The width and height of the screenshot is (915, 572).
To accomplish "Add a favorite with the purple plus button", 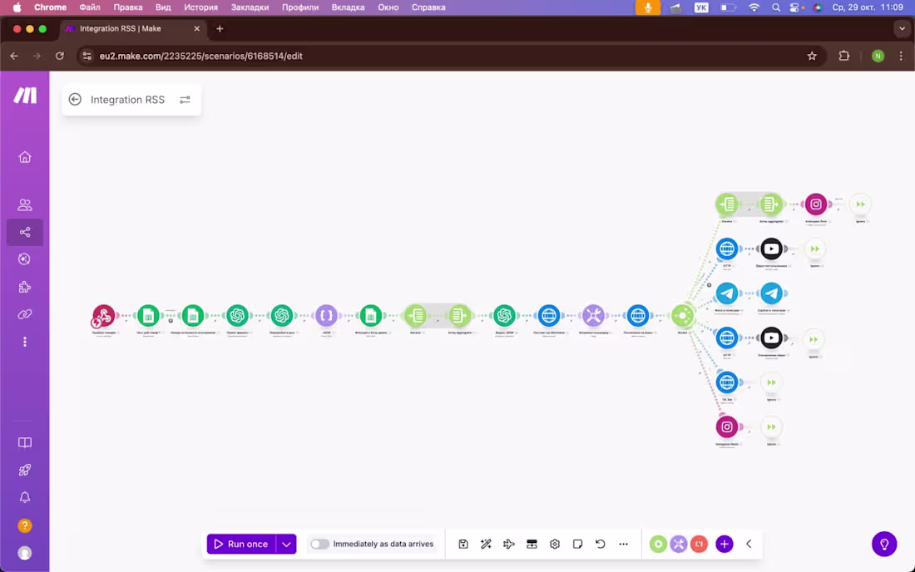I will (725, 544).
